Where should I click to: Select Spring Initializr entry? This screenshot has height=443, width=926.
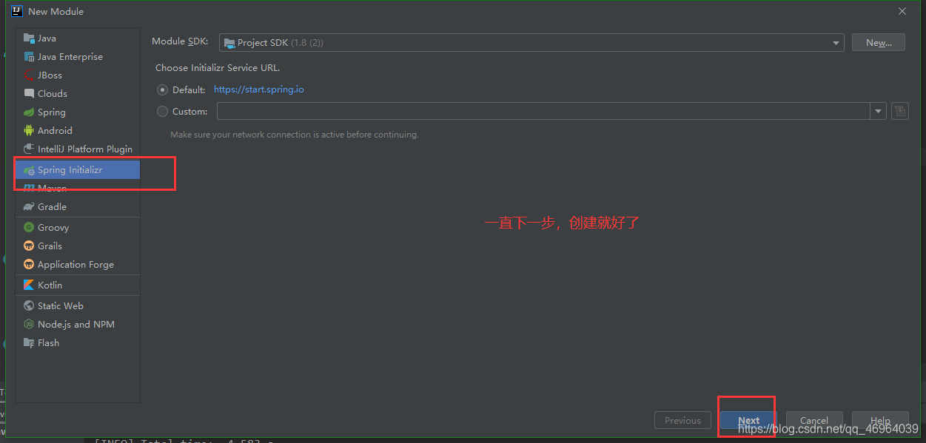coord(78,170)
